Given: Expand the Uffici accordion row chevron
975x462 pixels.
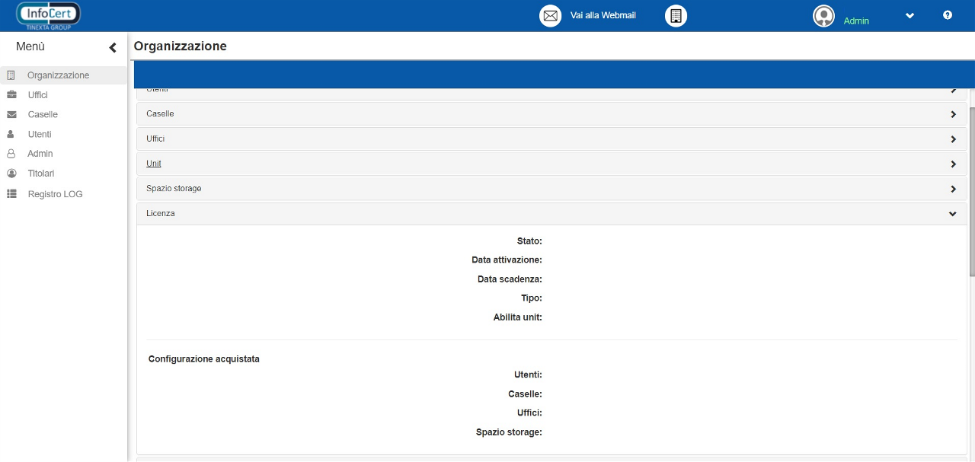Looking at the screenshot, I should pyautogui.click(x=952, y=139).
